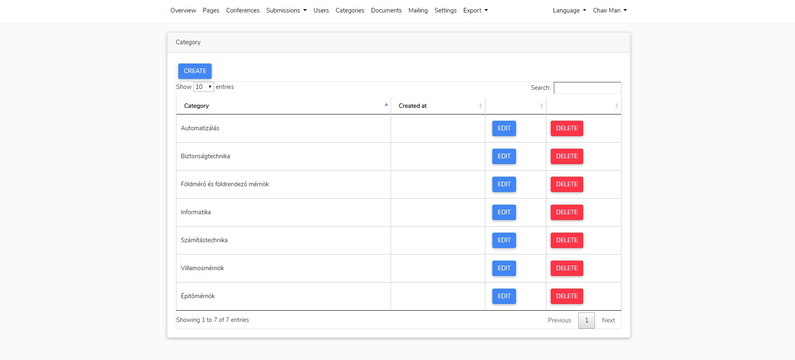Delete the Biztonságtechnika category
Screen dimensions: 795x360
(x=567, y=156)
